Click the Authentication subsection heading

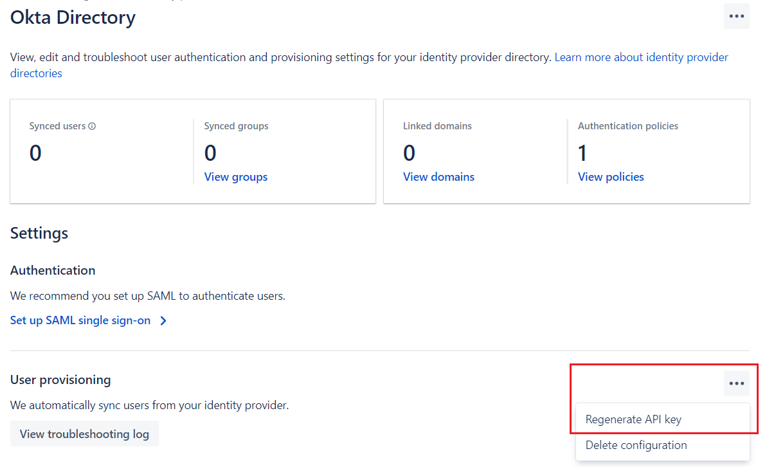[53, 271]
